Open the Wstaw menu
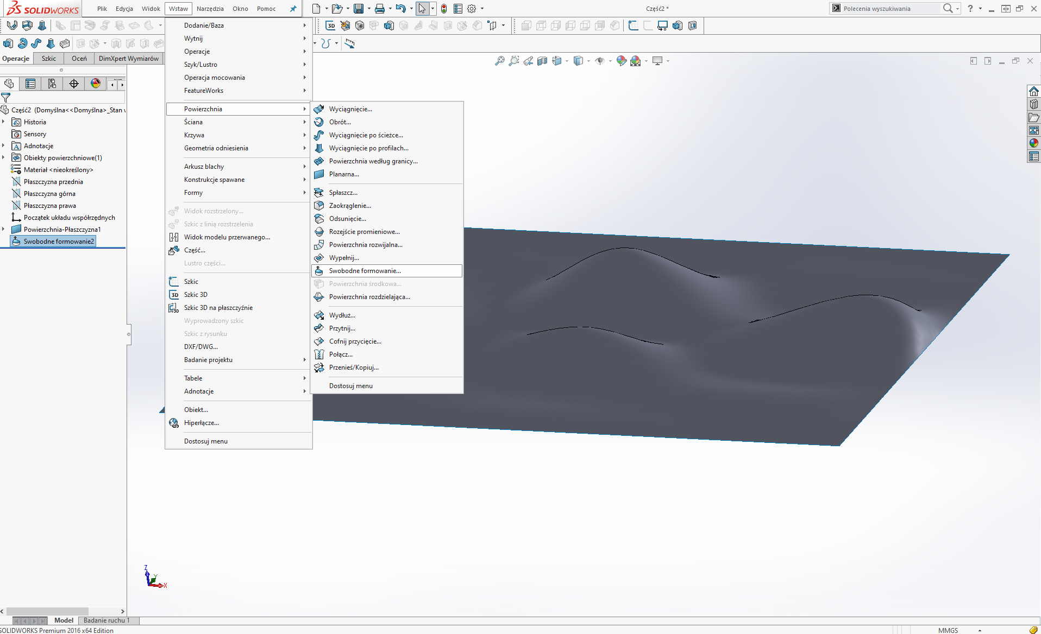 point(178,9)
